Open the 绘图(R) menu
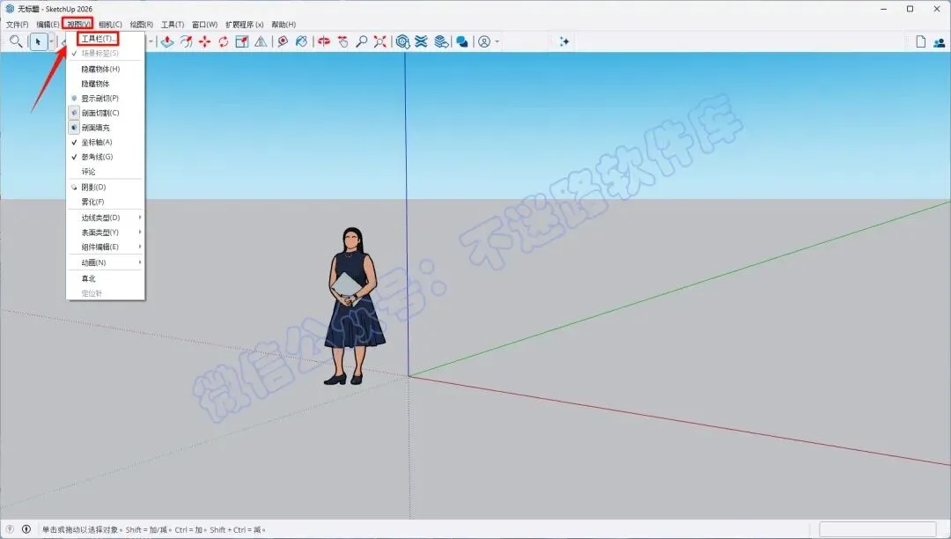 click(141, 25)
